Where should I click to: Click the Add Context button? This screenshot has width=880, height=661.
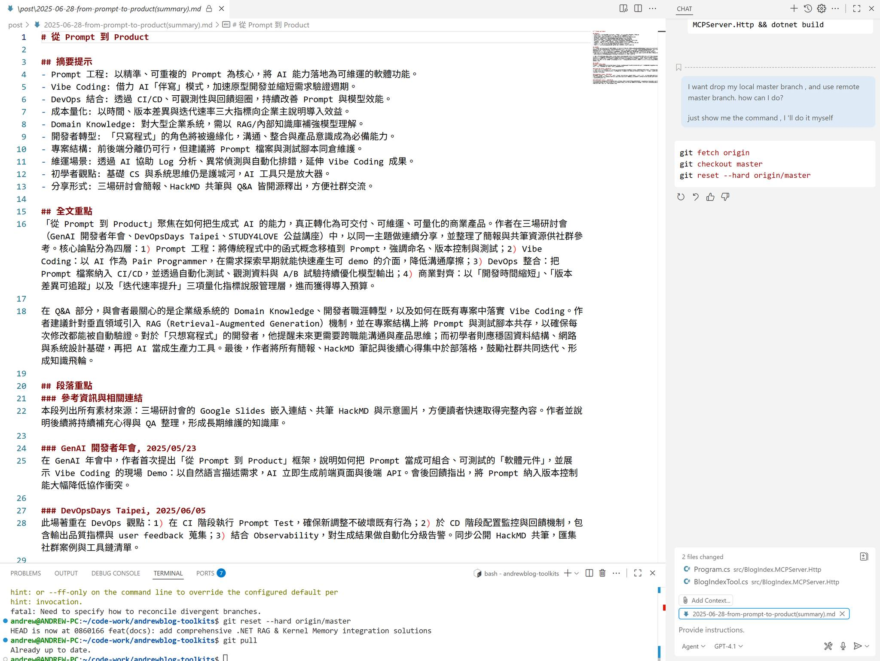[x=706, y=600]
